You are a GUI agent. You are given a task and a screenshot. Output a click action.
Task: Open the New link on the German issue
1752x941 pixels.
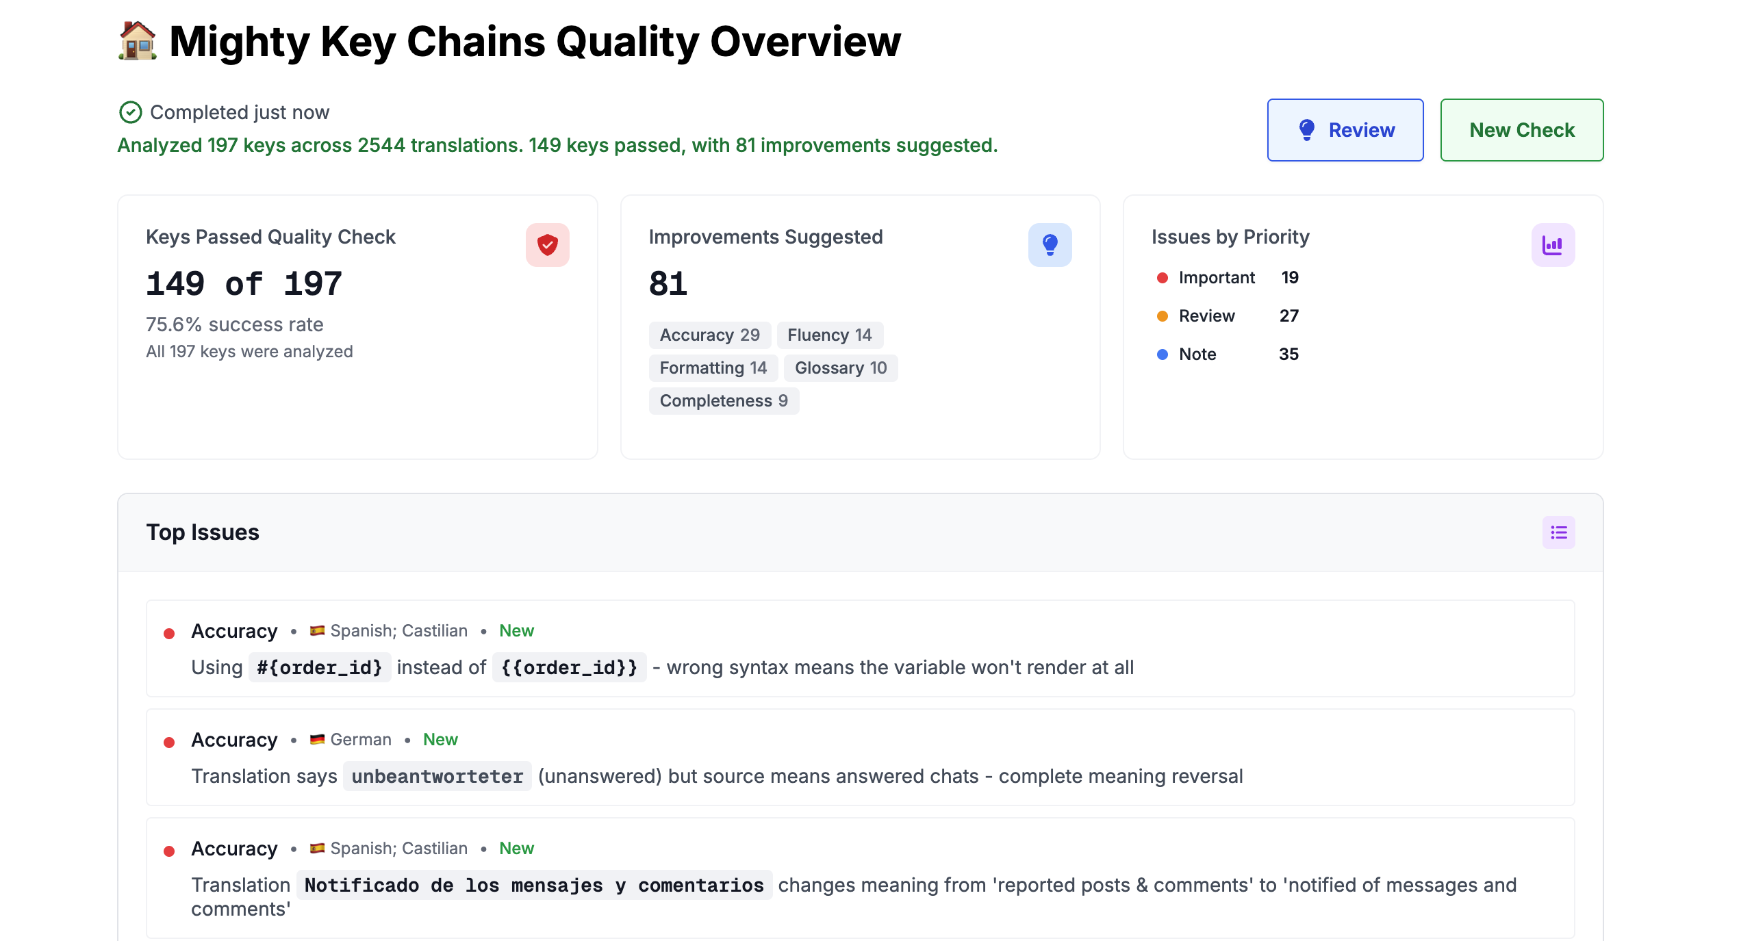[440, 739]
